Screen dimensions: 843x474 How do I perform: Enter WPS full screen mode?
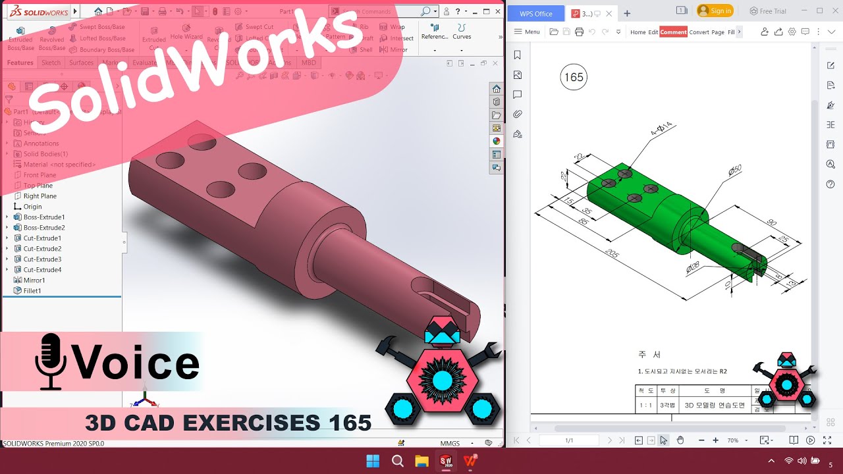pyautogui.click(x=827, y=440)
